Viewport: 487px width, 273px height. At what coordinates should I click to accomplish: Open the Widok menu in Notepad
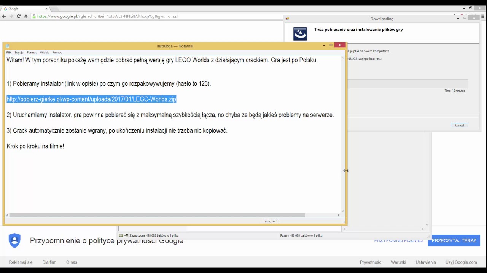coord(45,53)
